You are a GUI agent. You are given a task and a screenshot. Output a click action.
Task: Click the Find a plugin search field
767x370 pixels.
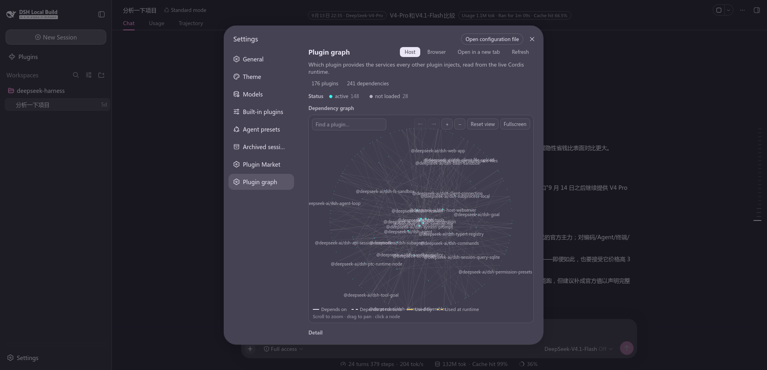(349, 124)
